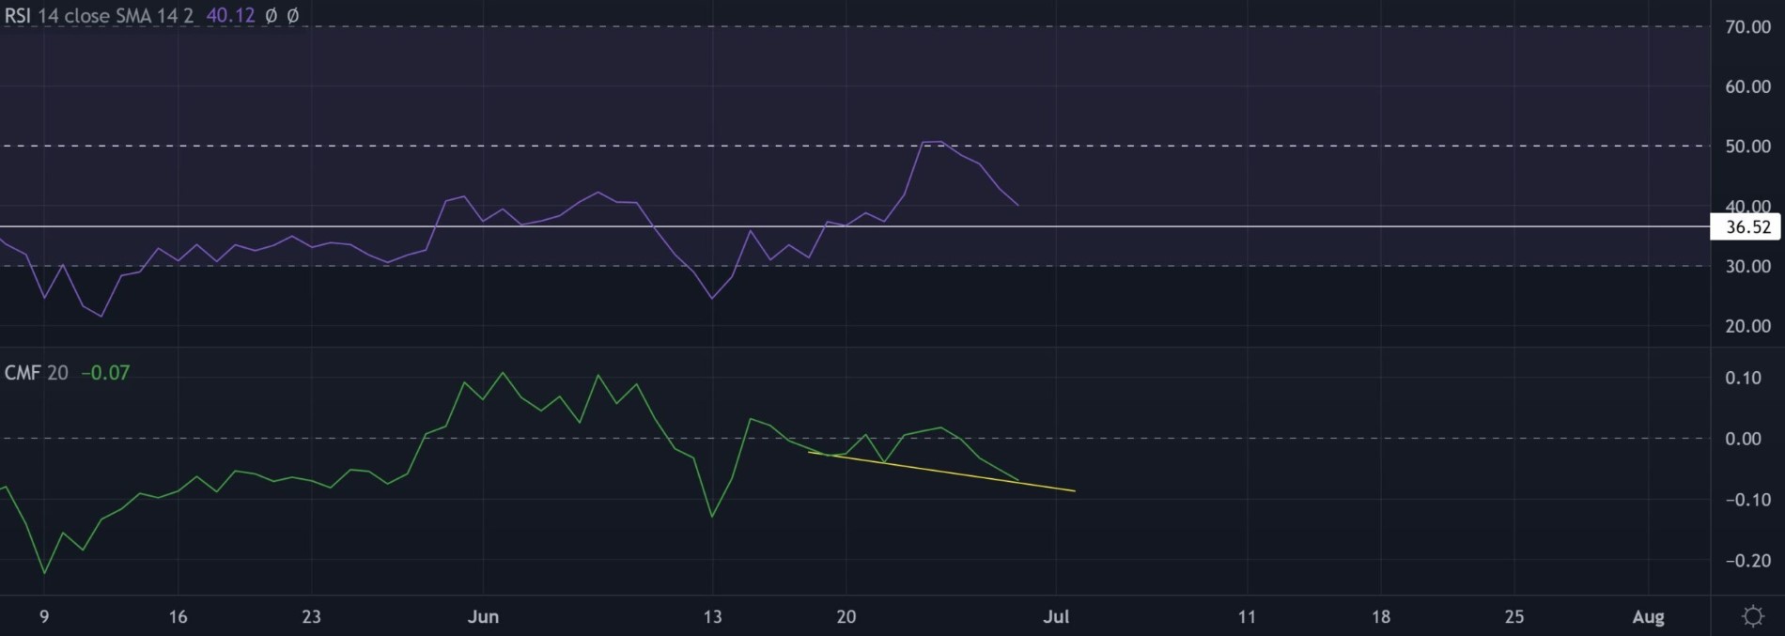Image resolution: width=1785 pixels, height=636 pixels.
Task: Click the 30.00 level on RSI scale
Action: (x=1747, y=267)
